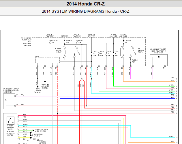Click the 'G502 (CENTER OF DASH)' ground label under the MICU
Screen dimensions: 182x144
click(x=37, y=91)
